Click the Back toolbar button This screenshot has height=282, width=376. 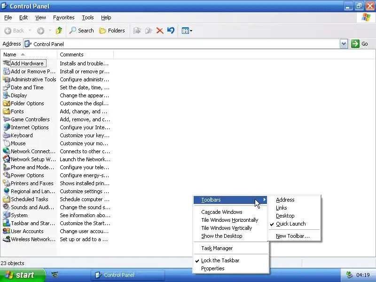[x=15, y=31]
